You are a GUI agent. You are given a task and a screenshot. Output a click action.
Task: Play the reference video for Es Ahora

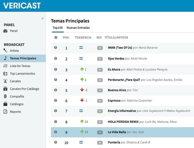coord(100,70)
